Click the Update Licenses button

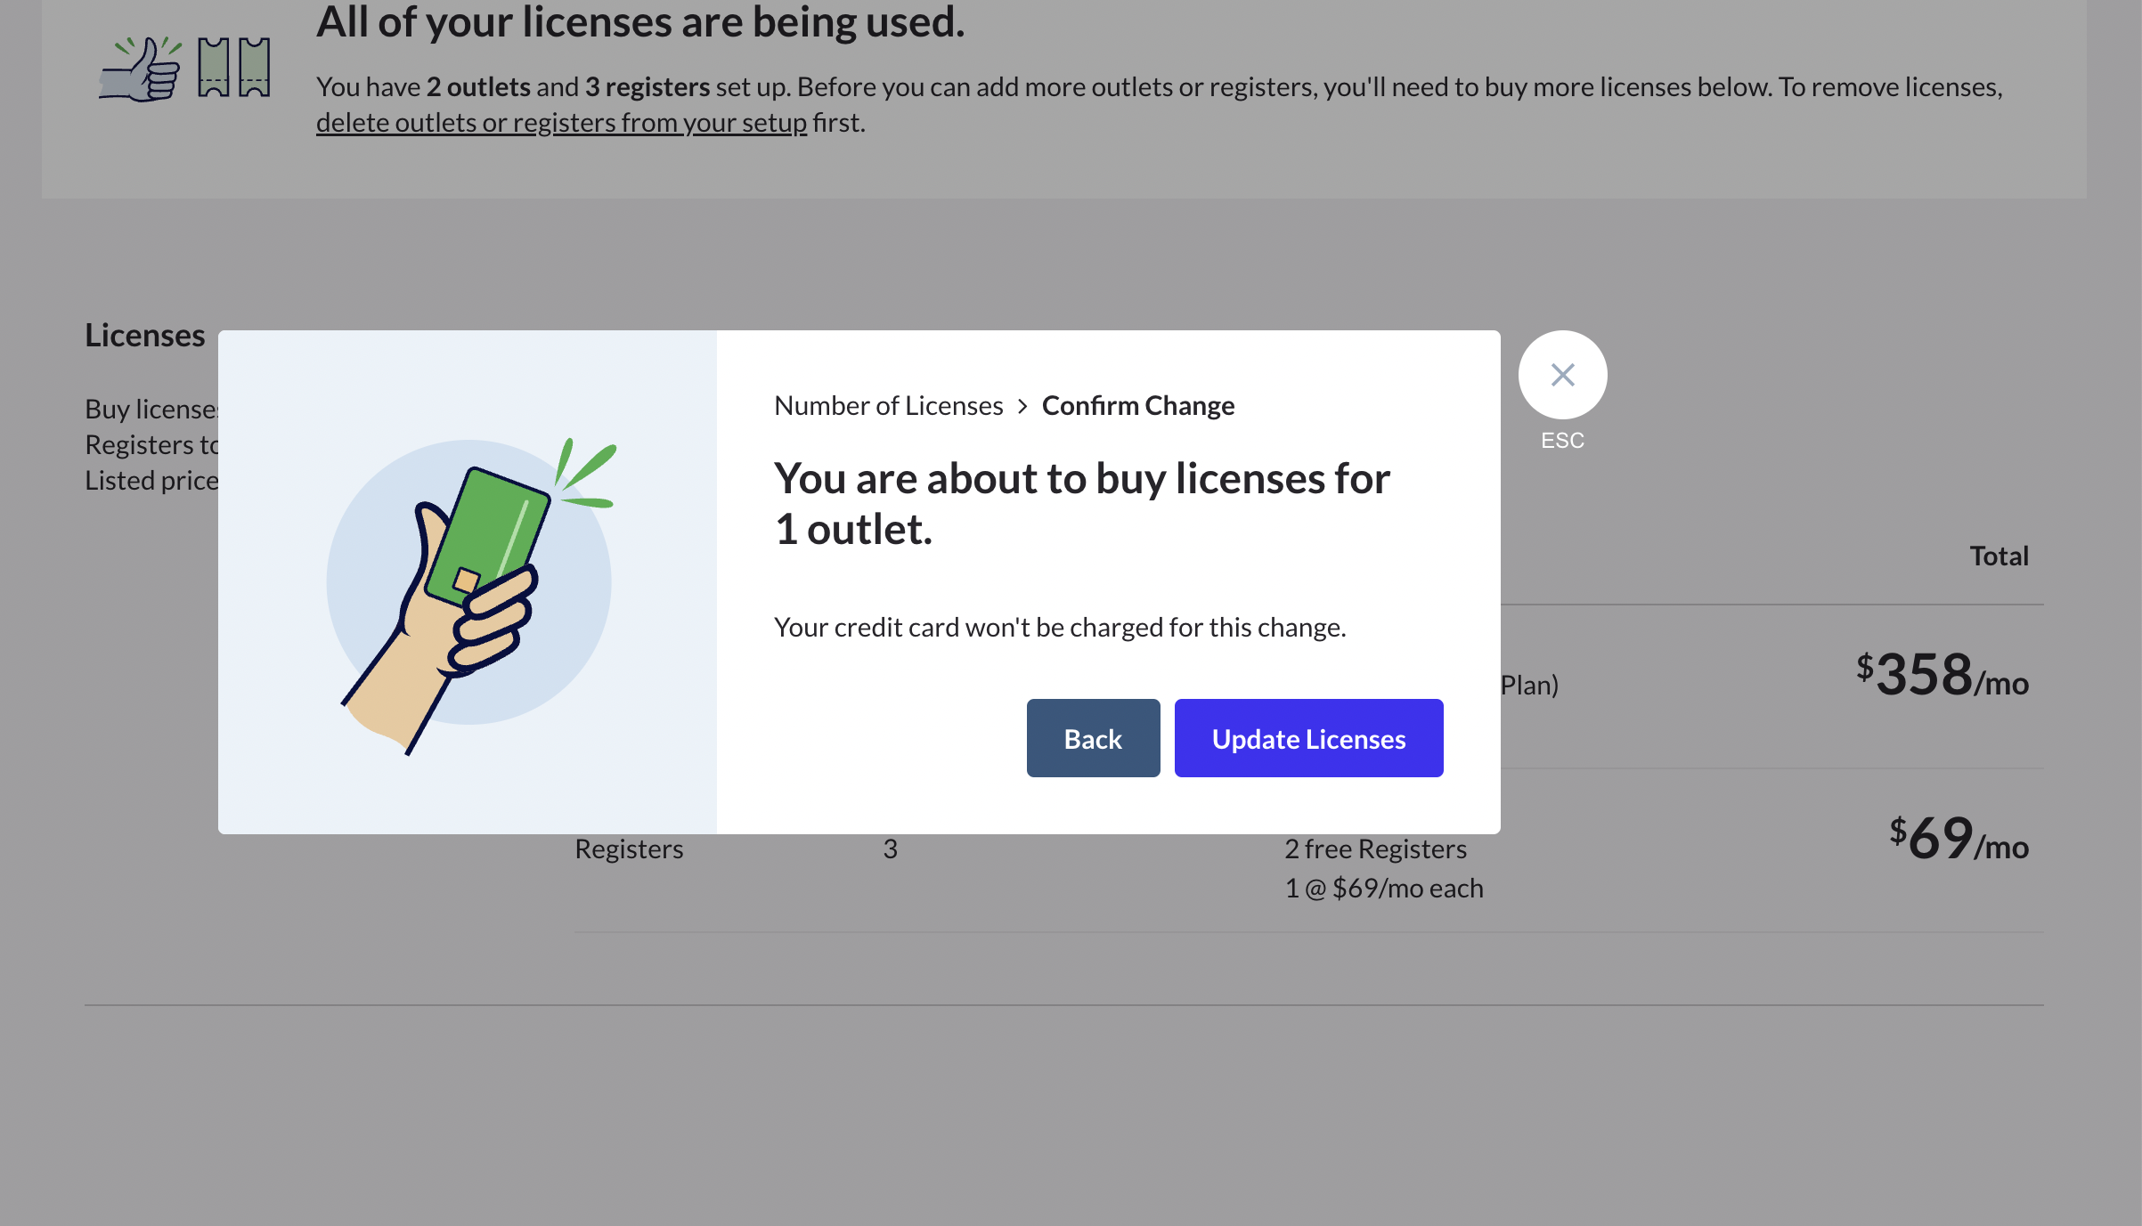tap(1308, 738)
